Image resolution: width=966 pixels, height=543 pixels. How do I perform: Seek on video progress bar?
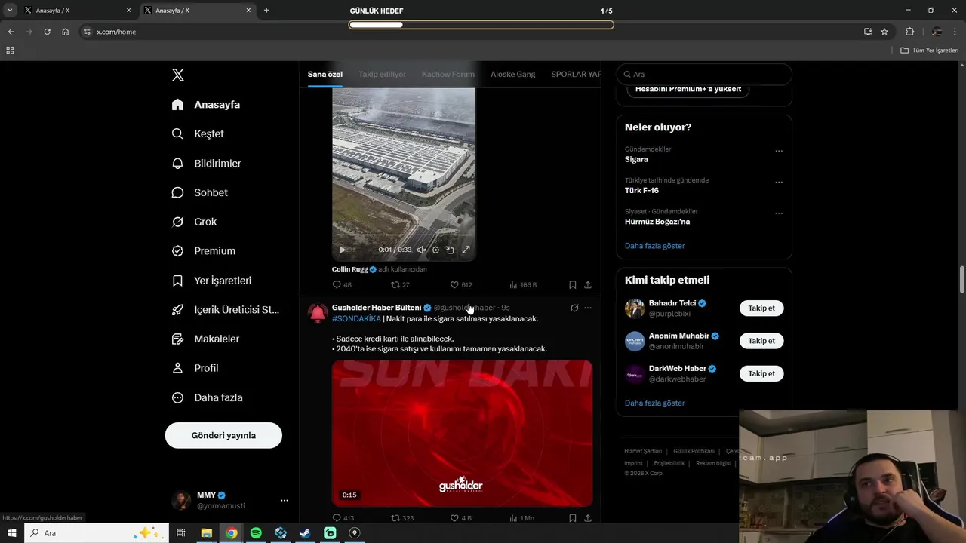click(x=404, y=235)
